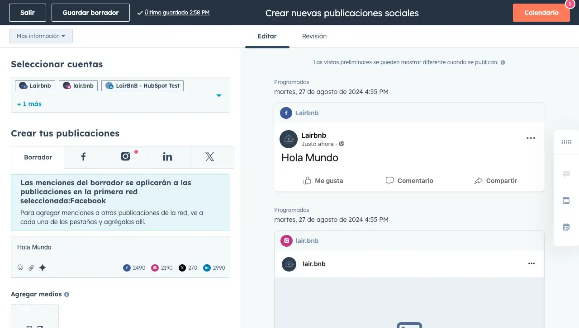
Task: Click the add media upload box
Action: 35,316
